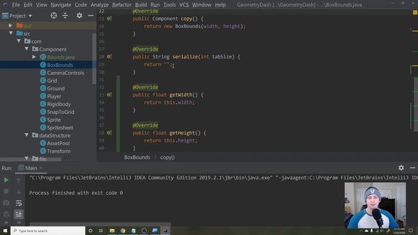
Task: Open Chrome from the taskbar
Action: coord(123,230)
